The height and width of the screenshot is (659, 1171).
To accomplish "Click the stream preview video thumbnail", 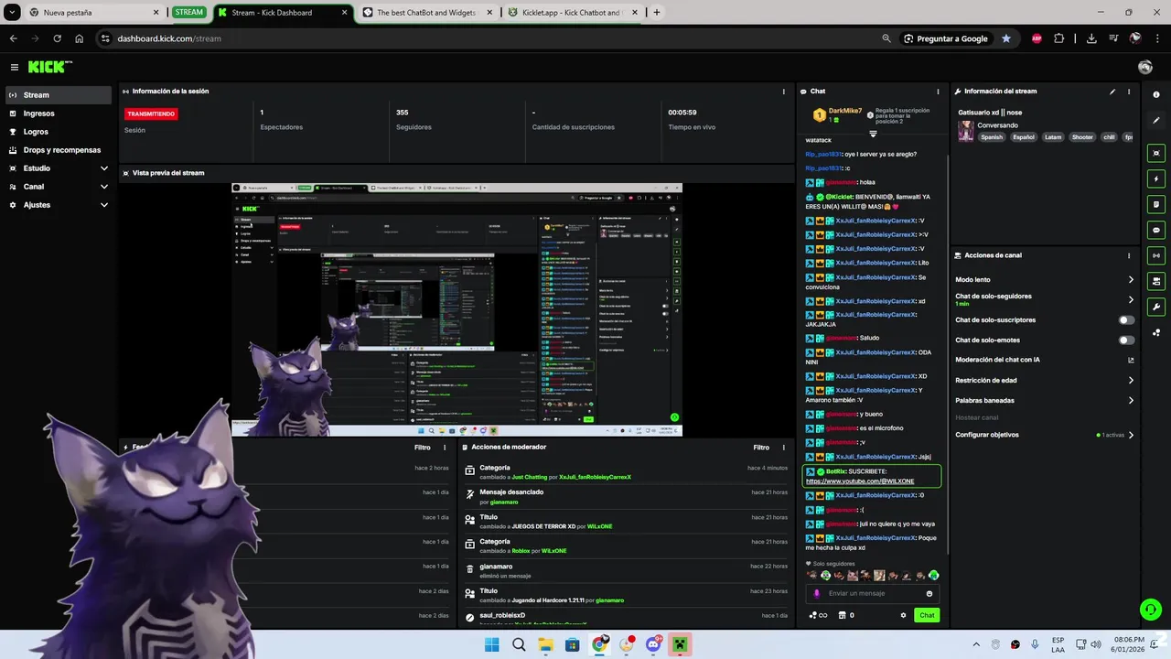I will tap(457, 309).
